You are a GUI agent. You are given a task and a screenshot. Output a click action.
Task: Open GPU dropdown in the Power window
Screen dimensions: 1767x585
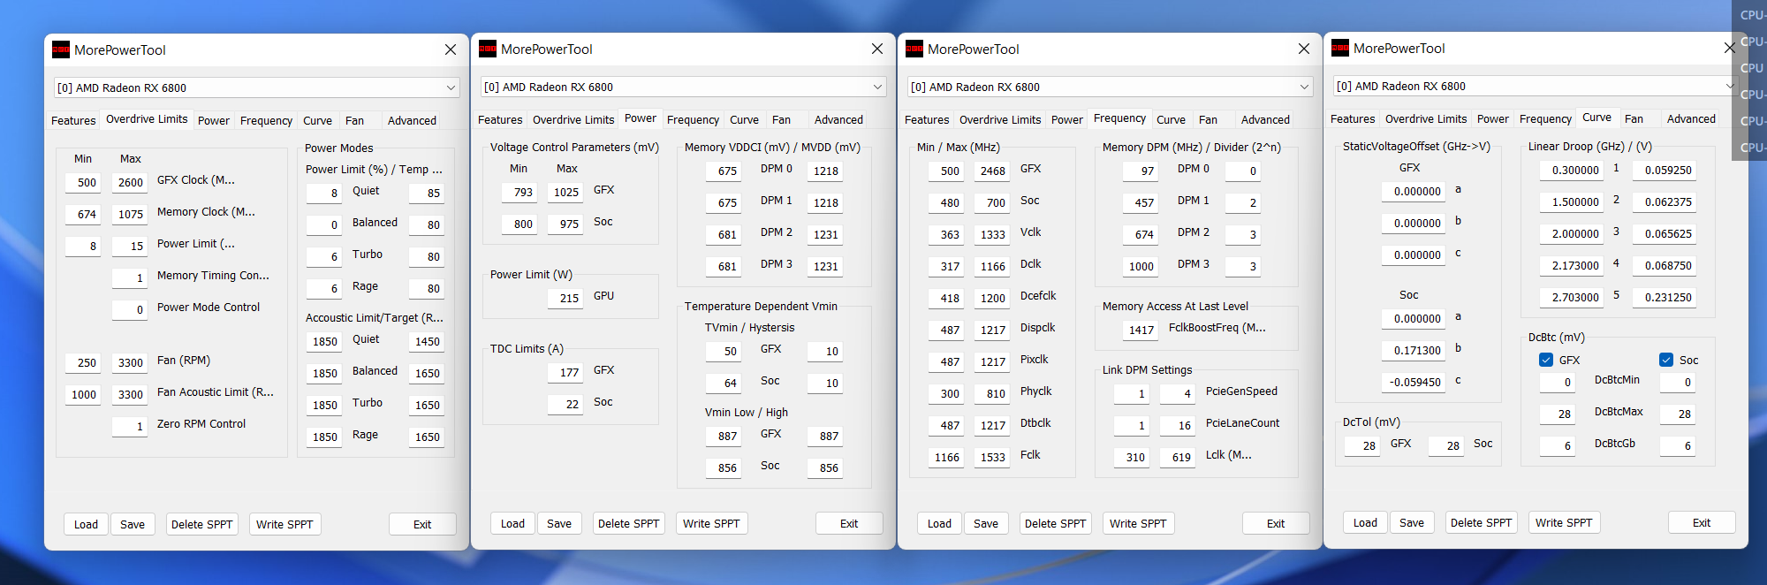tap(683, 87)
